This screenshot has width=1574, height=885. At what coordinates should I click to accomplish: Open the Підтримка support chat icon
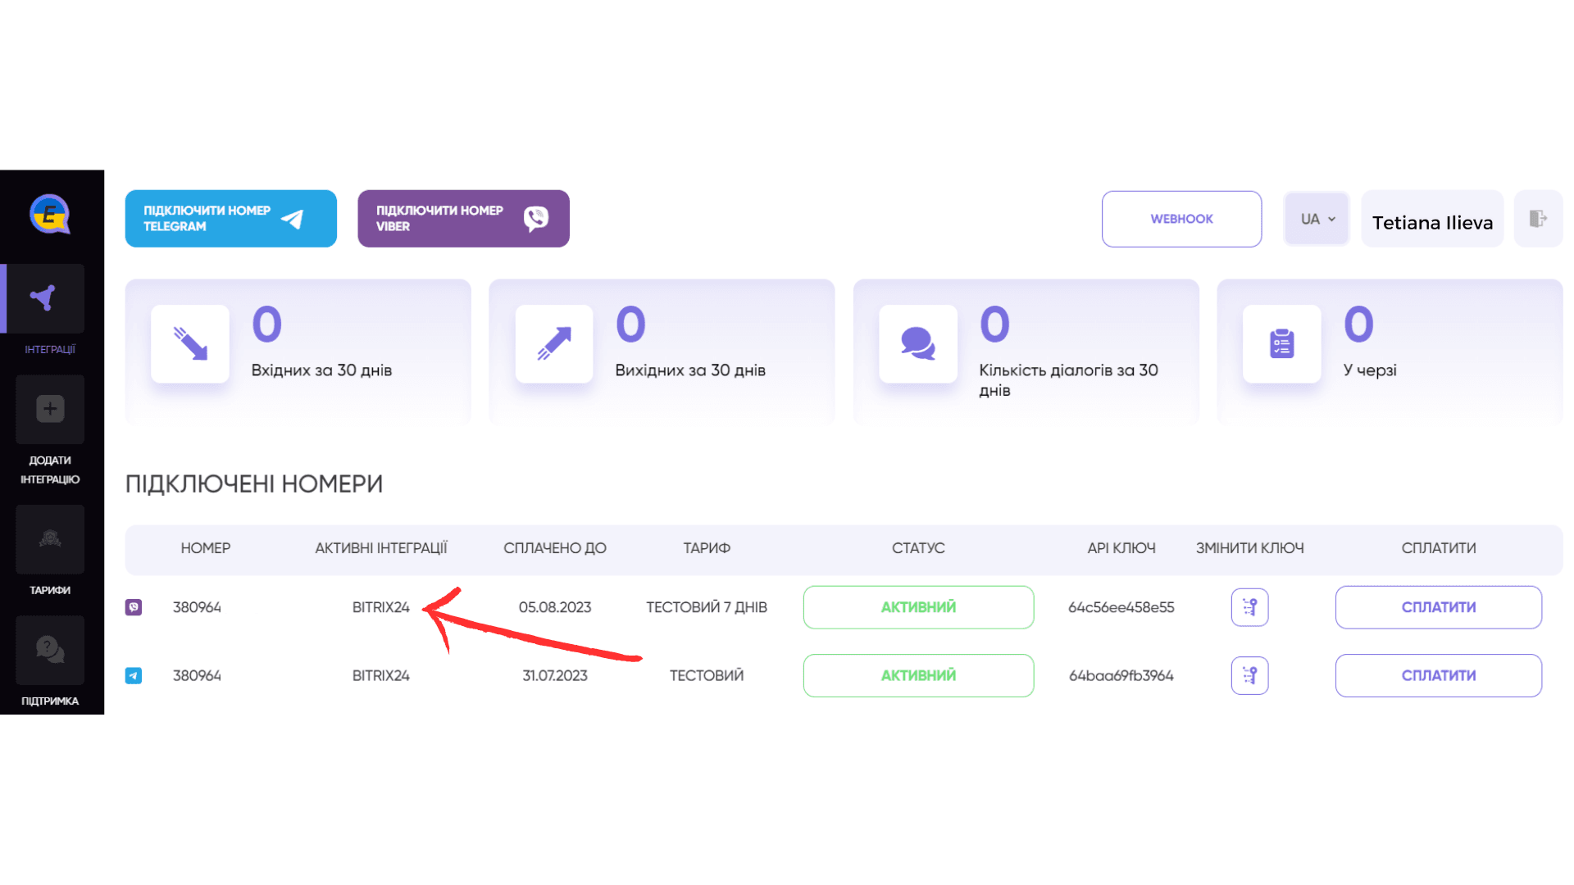[x=50, y=650]
